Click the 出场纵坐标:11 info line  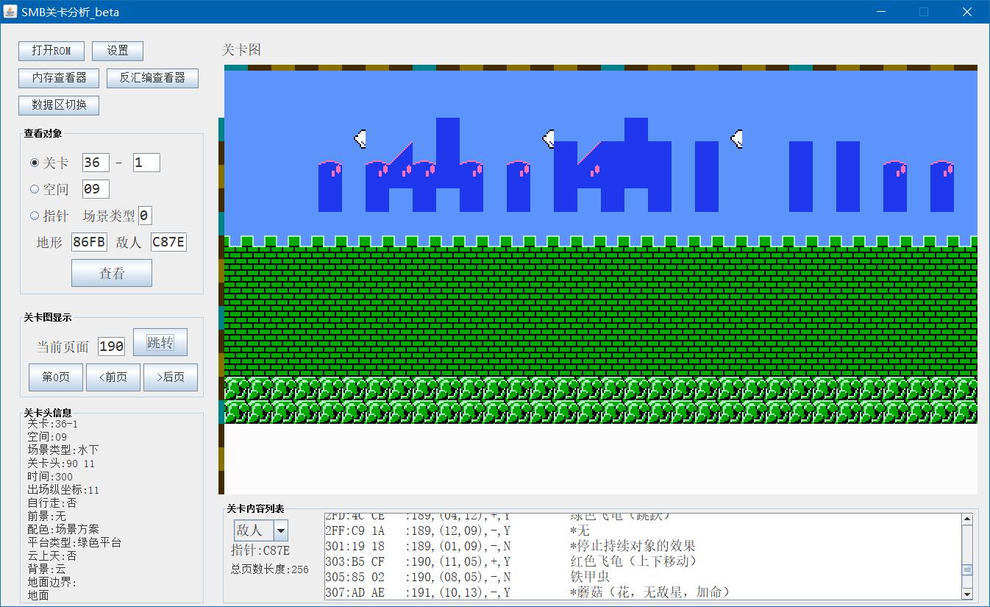(x=63, y=490)
